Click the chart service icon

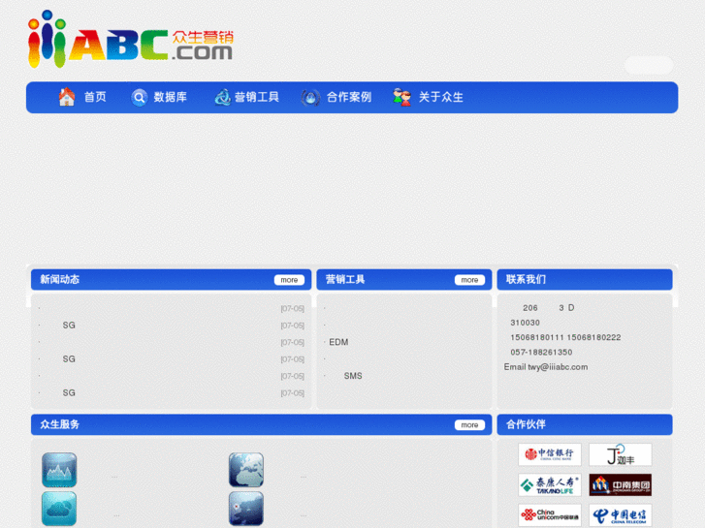pos(59,470)
